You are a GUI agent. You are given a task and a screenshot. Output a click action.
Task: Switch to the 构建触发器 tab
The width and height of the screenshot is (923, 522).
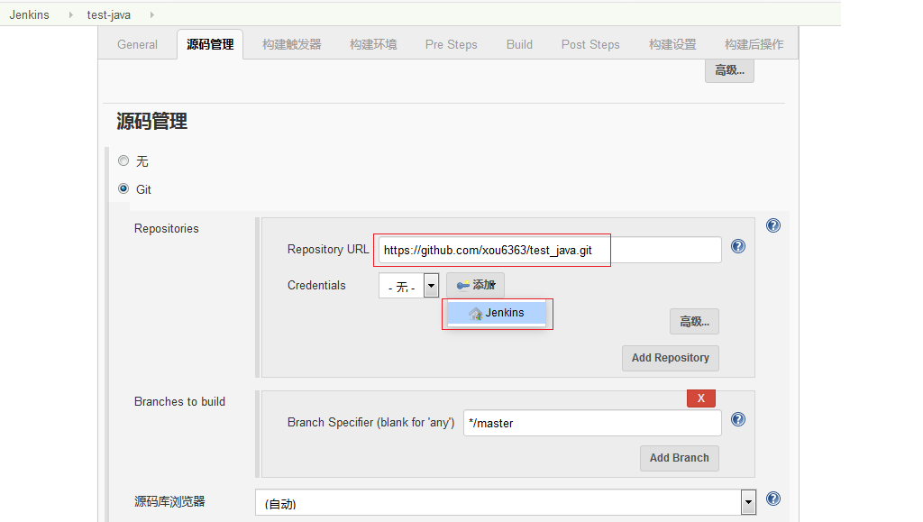click(x=292, y=44)
